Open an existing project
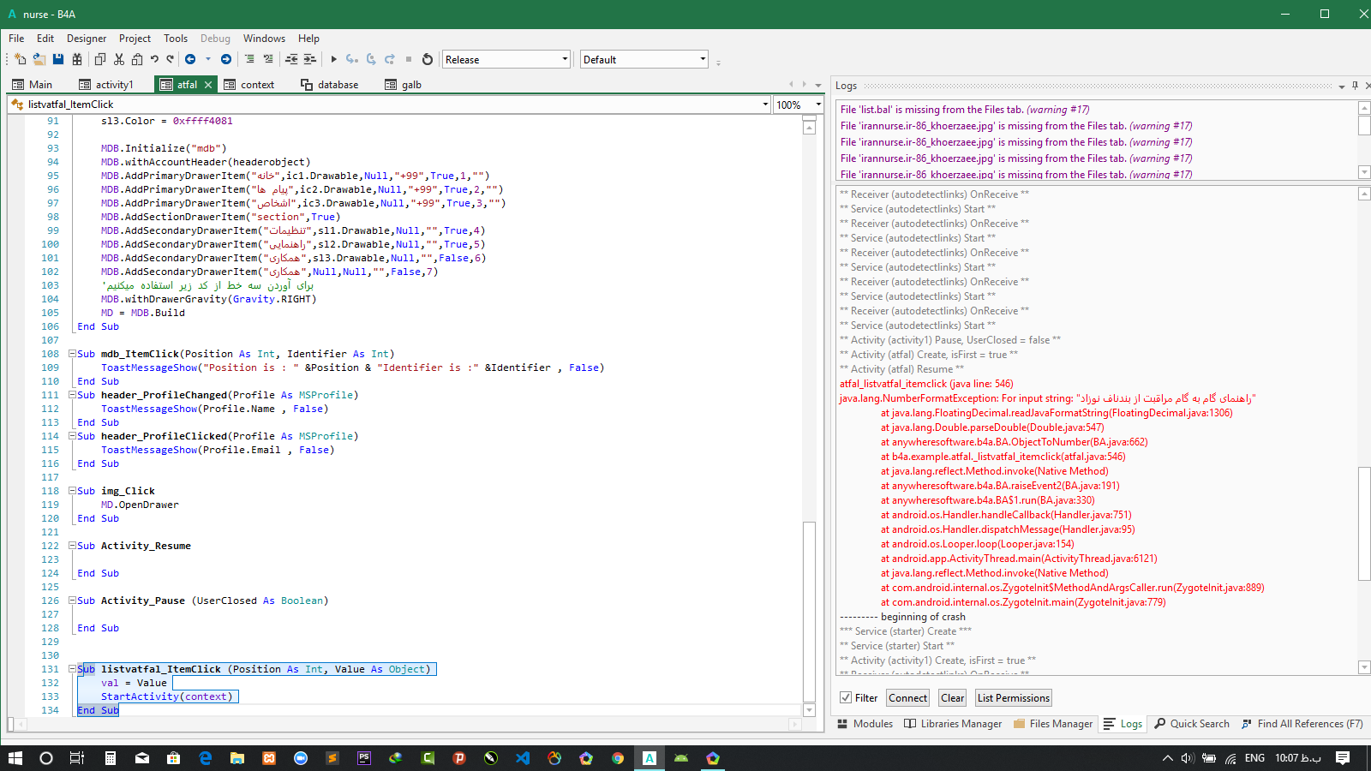1371x771 pixels. pos(39,58)
